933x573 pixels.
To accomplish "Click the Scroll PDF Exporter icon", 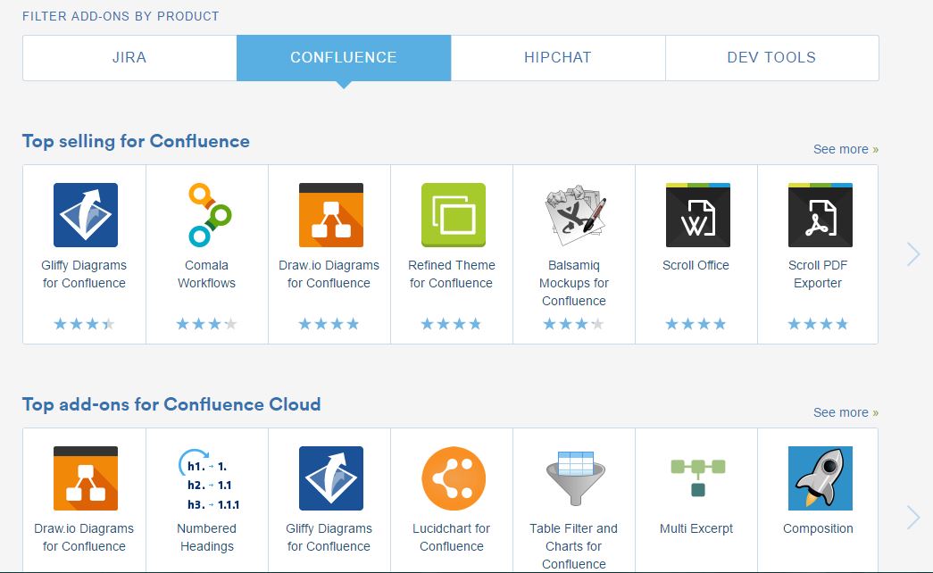I will 821,215.
